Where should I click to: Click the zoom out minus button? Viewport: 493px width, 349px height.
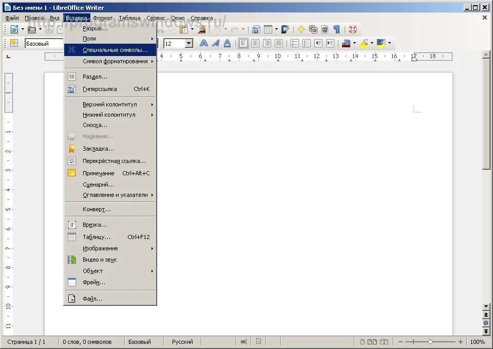click(x=401, y=342)
